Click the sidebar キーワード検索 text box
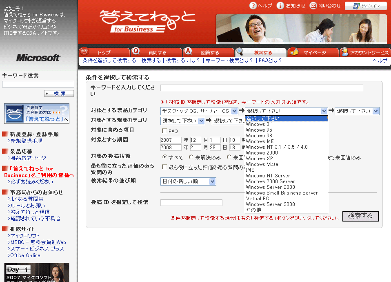The width and height of the screenshot is (391, 282). coord(38,84)
